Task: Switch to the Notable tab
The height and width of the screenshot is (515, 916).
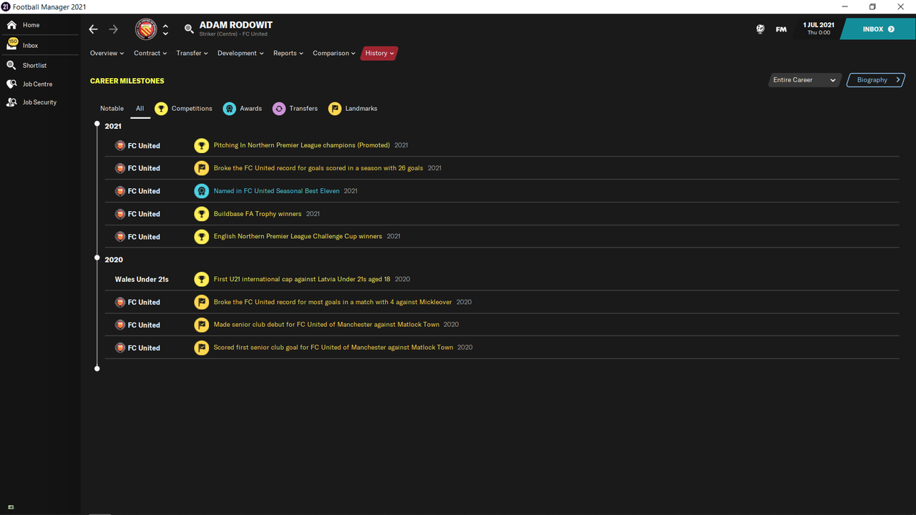Action: tap(112, 109)
